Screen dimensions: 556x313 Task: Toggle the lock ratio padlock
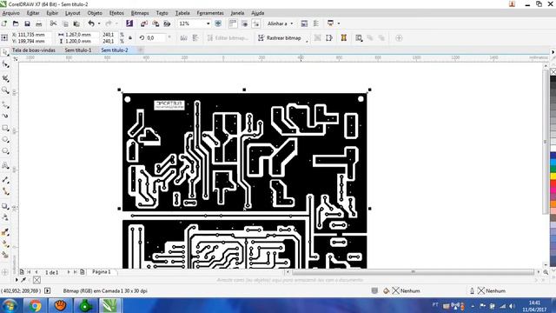tap(130, 38)
